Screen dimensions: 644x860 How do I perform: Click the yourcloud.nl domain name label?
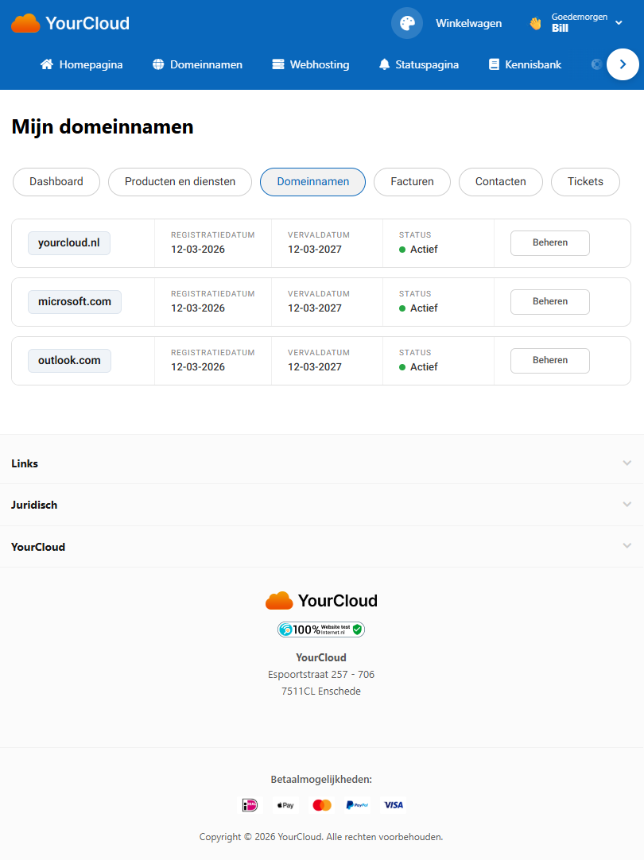pyautogui.click(x=69, y=243)
